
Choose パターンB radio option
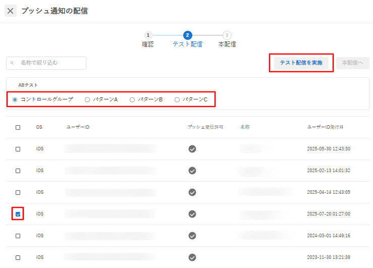pos(132,99)
